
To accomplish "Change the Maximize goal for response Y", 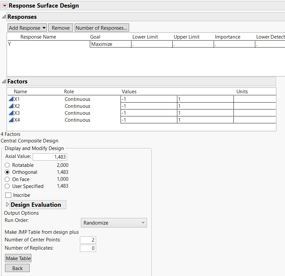I will coord(111,44).
